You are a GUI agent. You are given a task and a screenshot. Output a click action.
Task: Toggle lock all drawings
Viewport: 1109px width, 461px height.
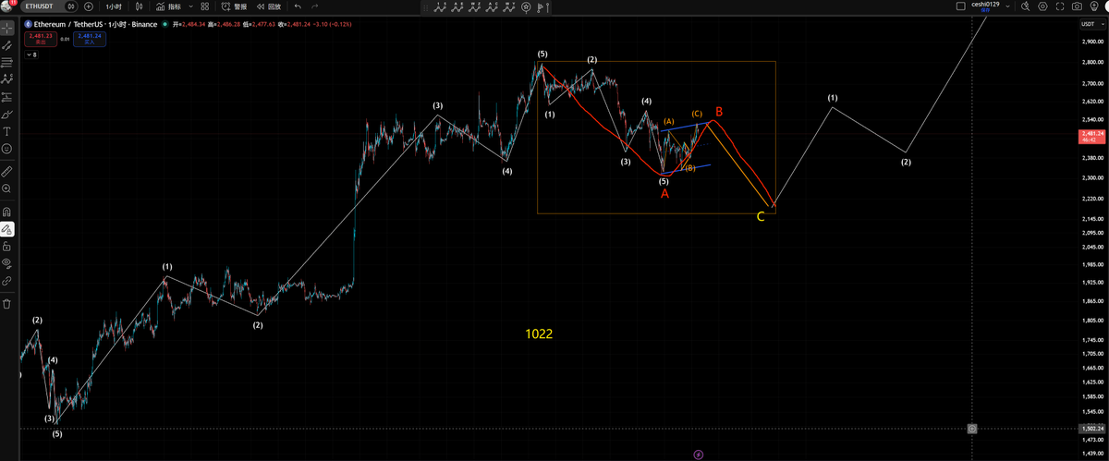coord(6,247)
